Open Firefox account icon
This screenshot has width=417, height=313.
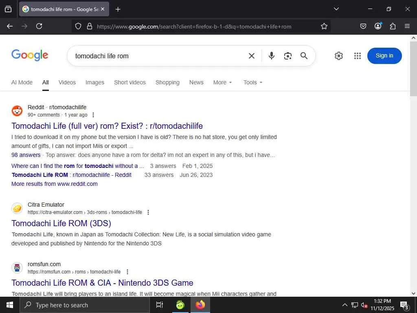pos(378,26)
